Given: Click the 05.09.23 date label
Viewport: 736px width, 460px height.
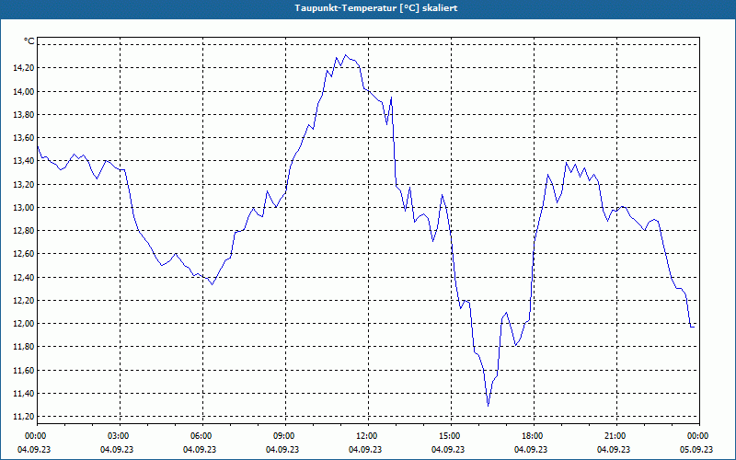Looking at the screenshot, I should (696, 450).
